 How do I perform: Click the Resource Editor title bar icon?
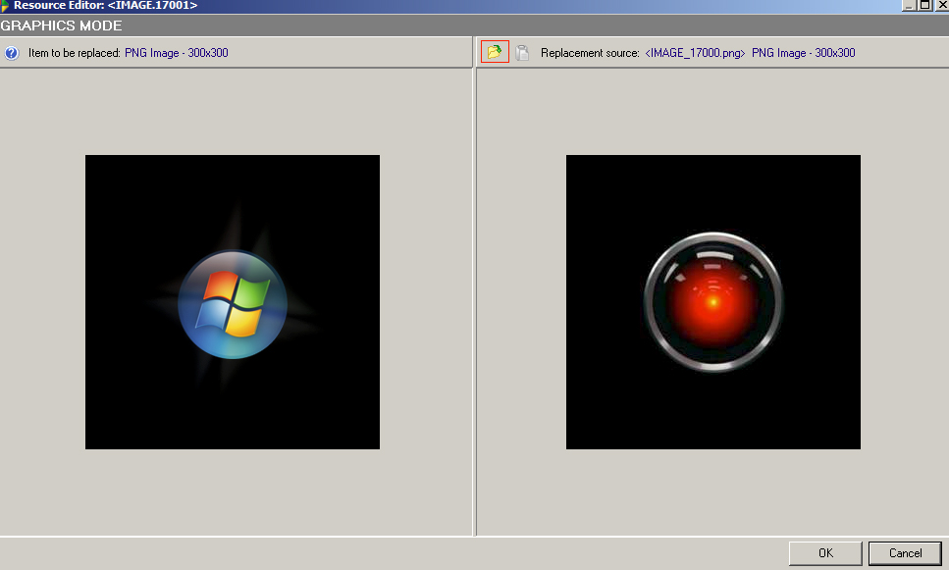(x=4, y=6)
